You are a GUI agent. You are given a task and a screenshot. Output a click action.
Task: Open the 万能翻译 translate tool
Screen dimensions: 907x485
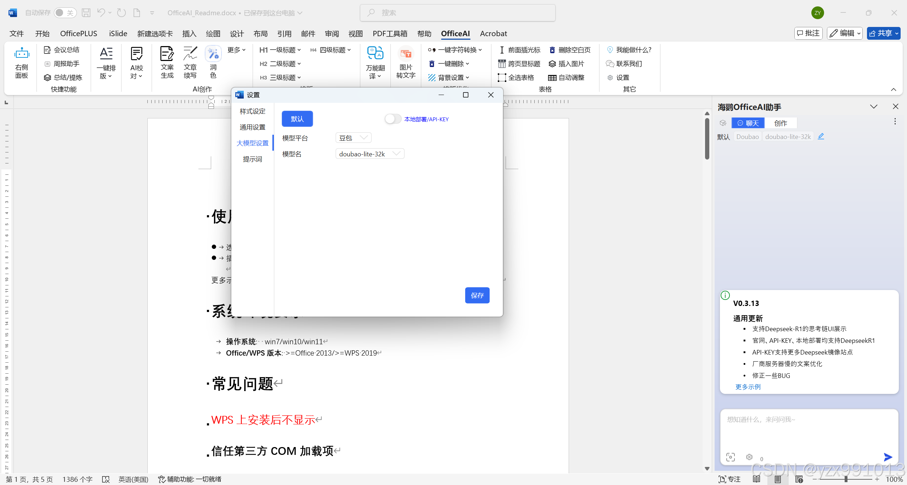pyautogui.click(x=375, y=53)
